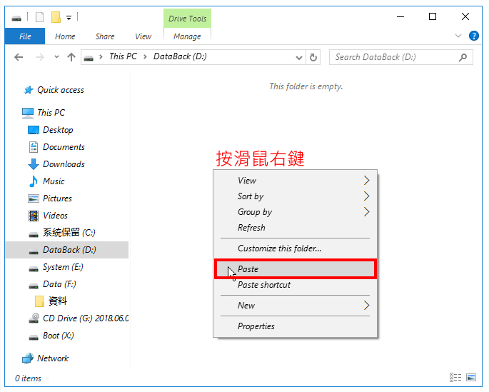
Task: Switch to Large icons view in status bar
Action: (471, 377)
